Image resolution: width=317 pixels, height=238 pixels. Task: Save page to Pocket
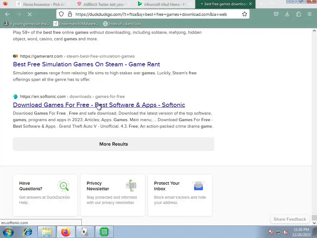coord(276,14)
